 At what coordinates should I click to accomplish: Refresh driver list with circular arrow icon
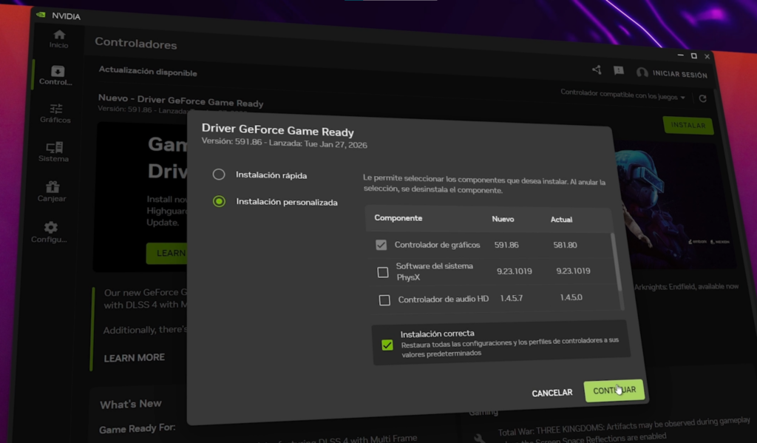[702, 98]
